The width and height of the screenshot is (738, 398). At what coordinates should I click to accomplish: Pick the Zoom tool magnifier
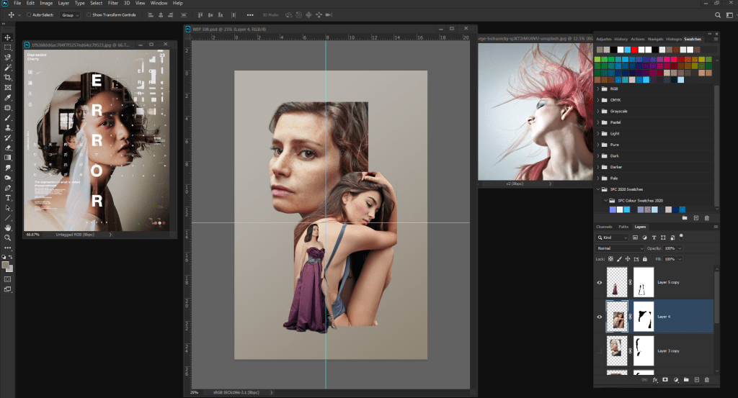[x=8, y=238]
